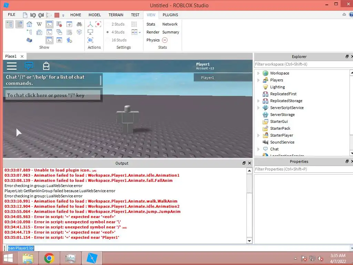
Task: Toggle the Stats display
Action: pyautogui.click(x=151, y=24)
